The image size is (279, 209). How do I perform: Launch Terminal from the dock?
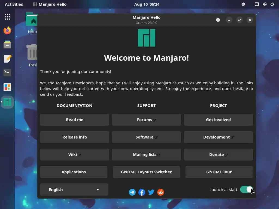(x=7, y=73)
